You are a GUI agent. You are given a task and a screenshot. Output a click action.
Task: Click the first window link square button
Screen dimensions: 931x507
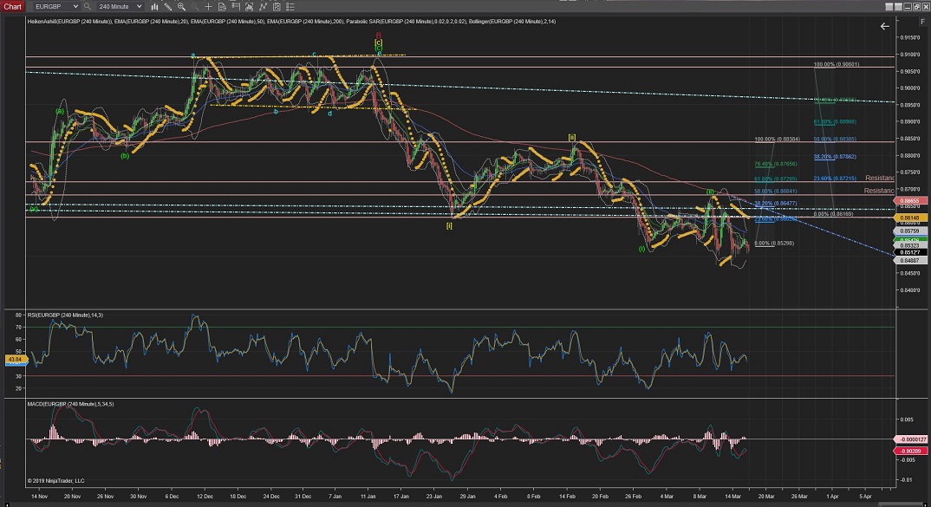889,7
